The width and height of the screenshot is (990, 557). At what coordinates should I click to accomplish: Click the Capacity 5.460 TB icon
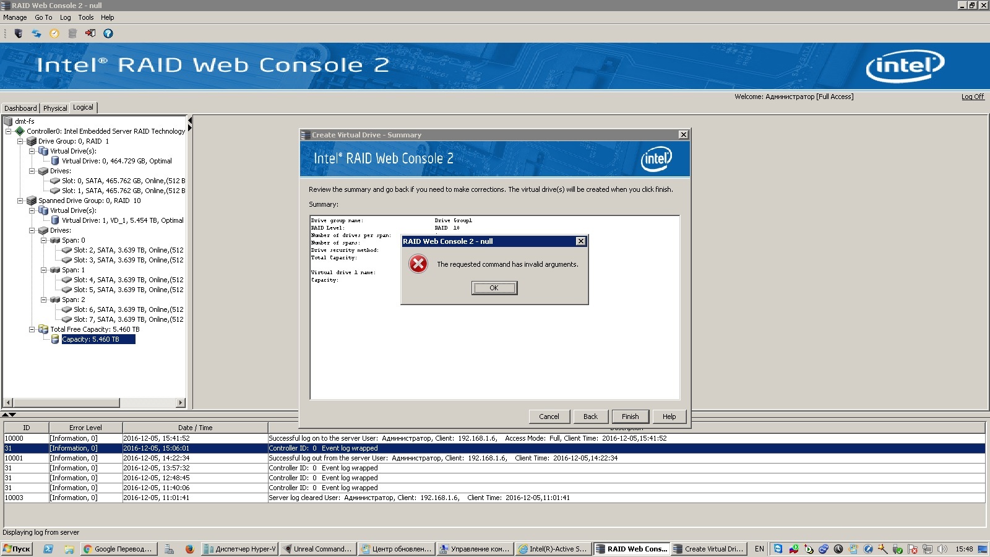pos(55,339)
